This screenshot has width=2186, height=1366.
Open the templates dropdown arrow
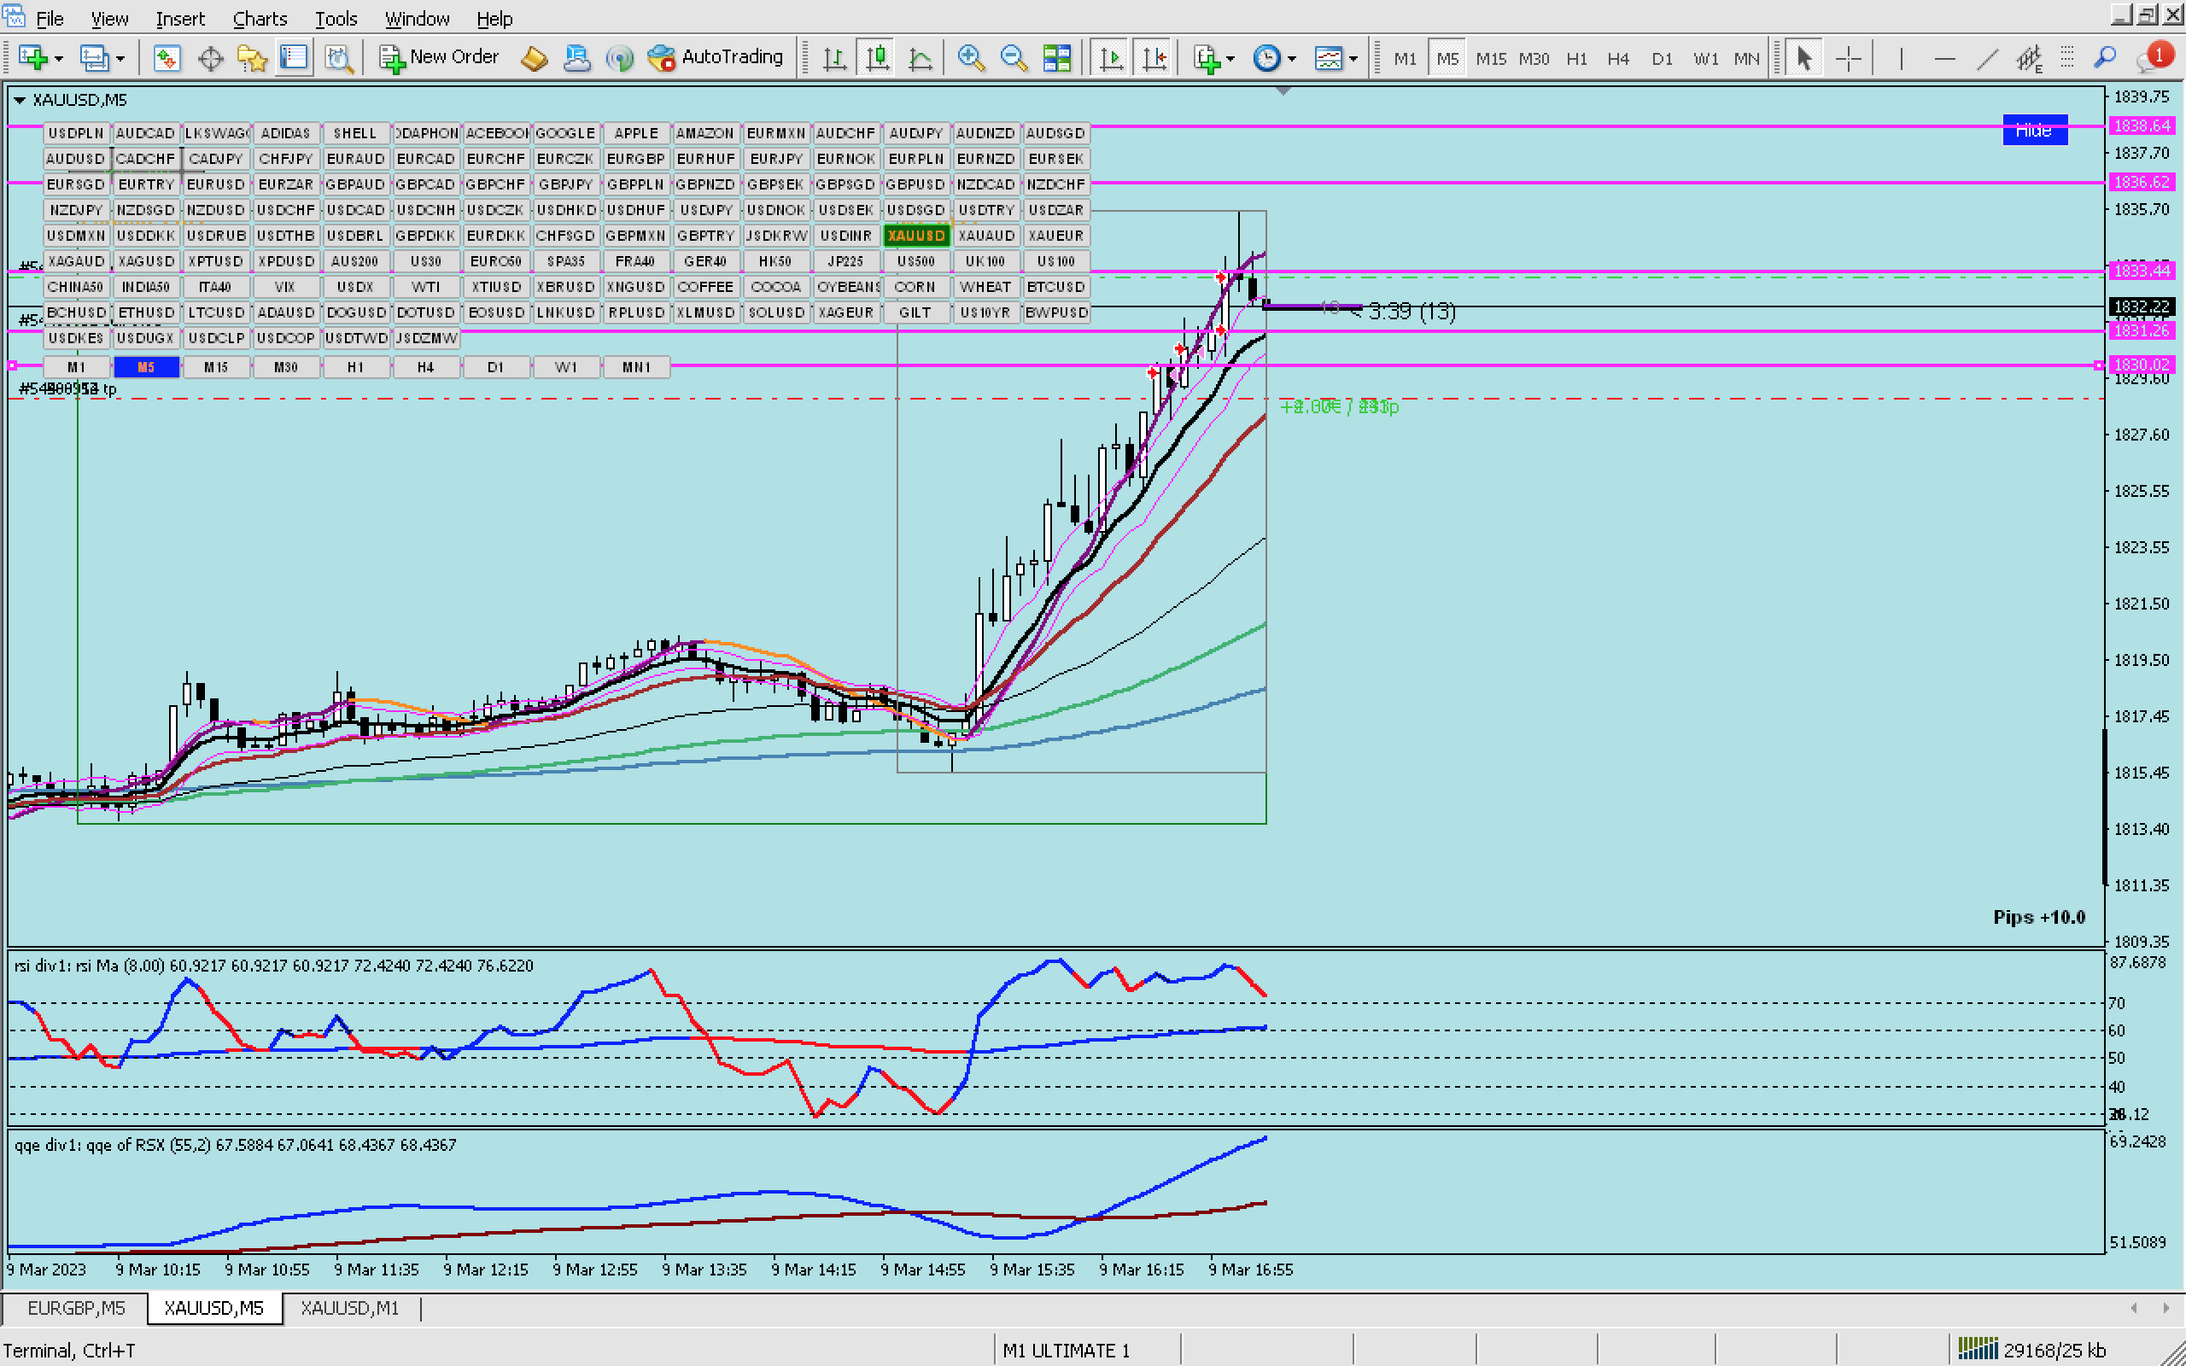tap(1353, 59)
